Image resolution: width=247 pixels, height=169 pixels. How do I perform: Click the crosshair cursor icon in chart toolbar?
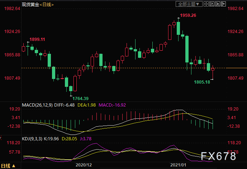pos(206,4)
